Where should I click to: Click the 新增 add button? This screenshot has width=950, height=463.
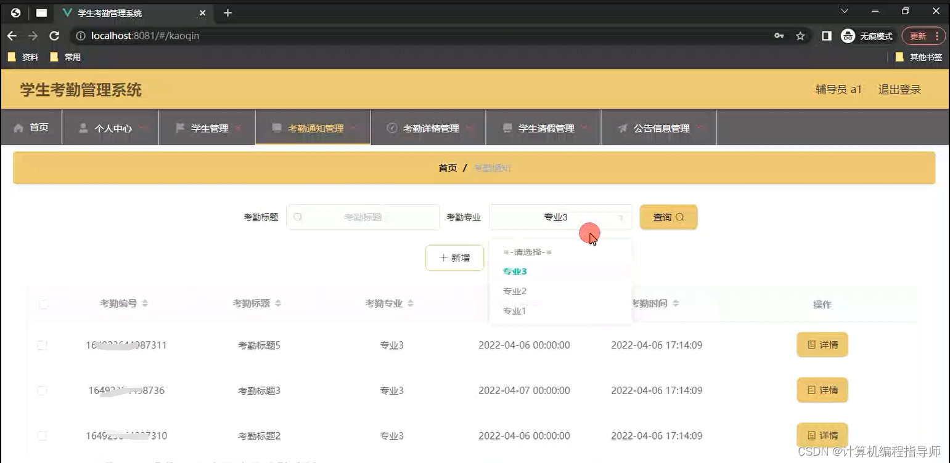tap(454, 257)
